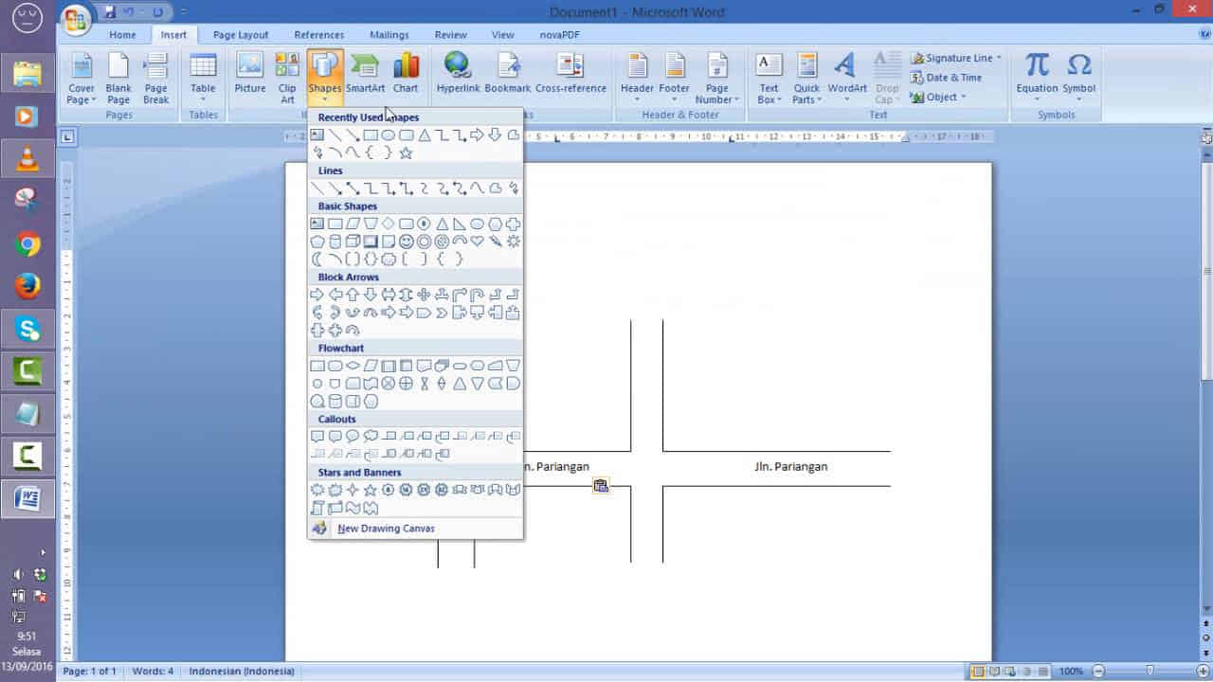The image size is (1213, 682).
Task: Expand the Page Number dropdown
Action: (x=716, y=77)
